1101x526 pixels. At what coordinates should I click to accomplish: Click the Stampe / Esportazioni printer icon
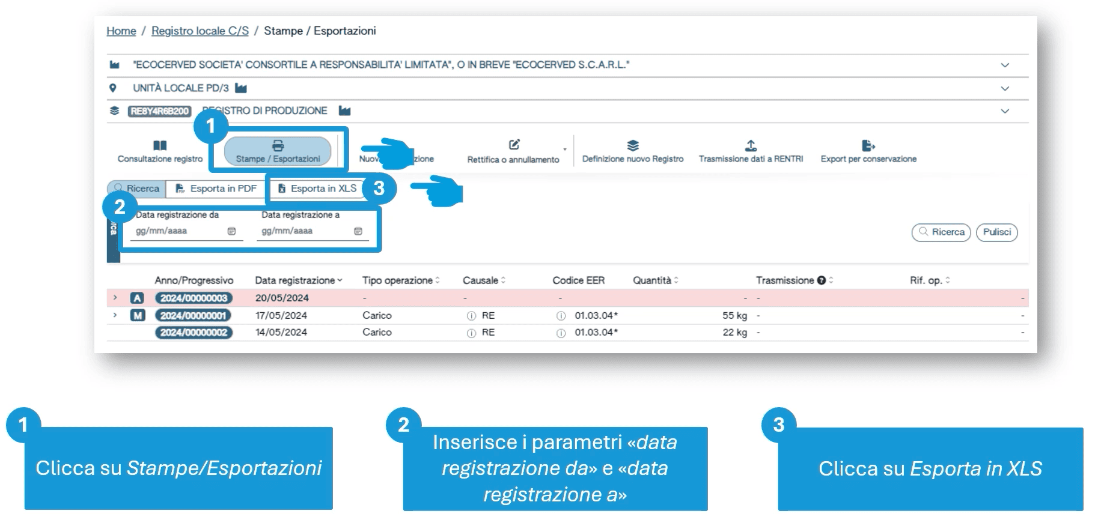[x=278, y=145]
